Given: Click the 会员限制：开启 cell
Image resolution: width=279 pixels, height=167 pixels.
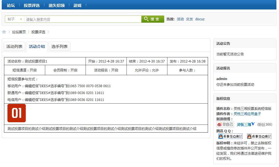Looking at the screenshot, I should pos(65,70).
